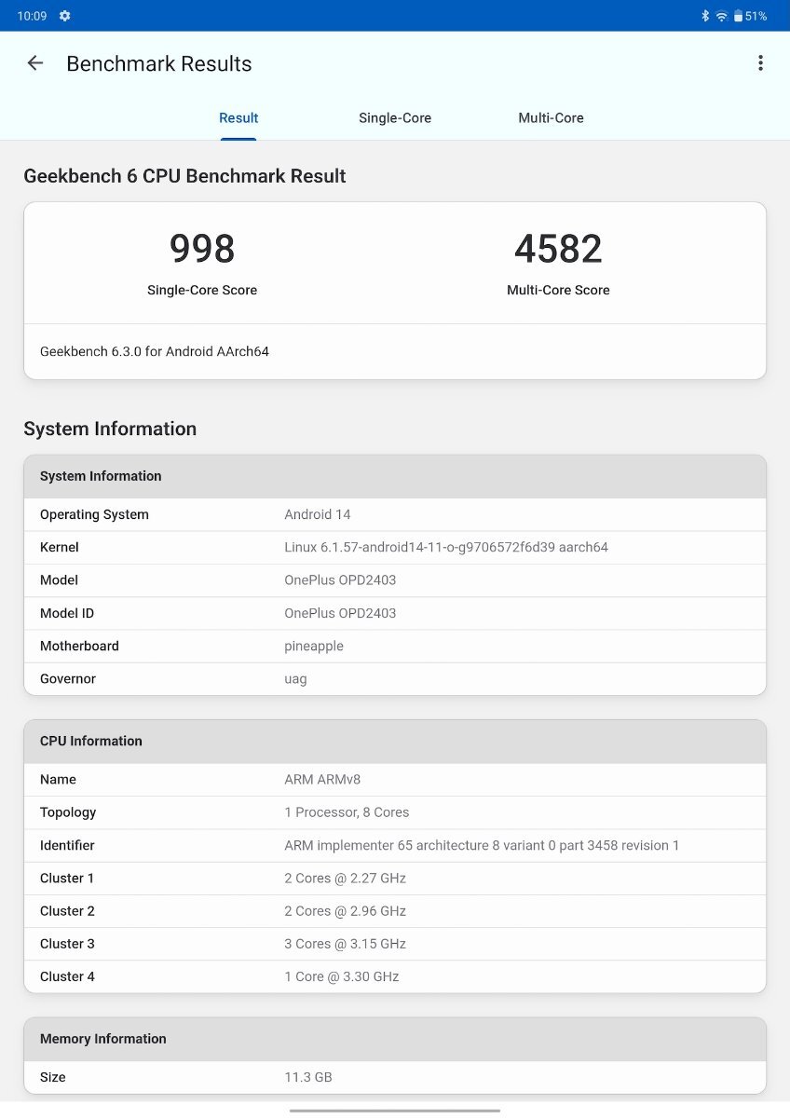Tap Cluster 3 value 3 Cores @ 3.15 GHz
Screen dimensions: 790x1118
pos(345,944)
